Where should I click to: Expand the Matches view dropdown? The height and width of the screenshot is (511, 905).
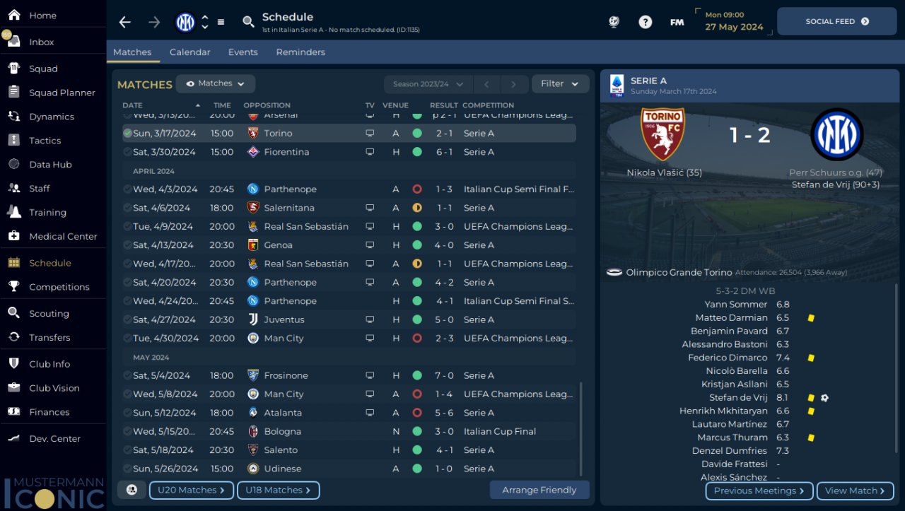coord(216,83)
